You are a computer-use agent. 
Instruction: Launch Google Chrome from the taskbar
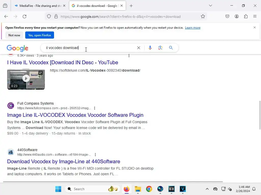(x=149, y=189)
